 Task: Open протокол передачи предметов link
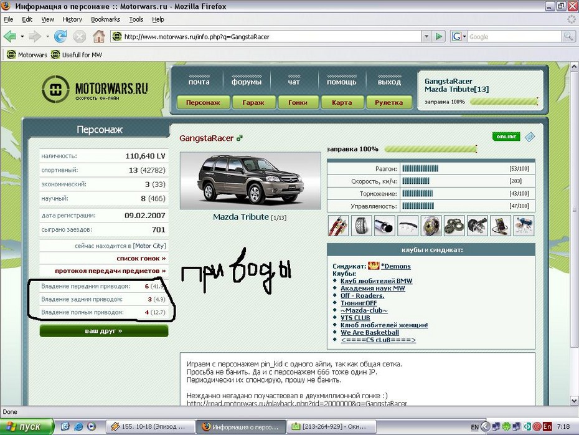(x=110, y=271)
